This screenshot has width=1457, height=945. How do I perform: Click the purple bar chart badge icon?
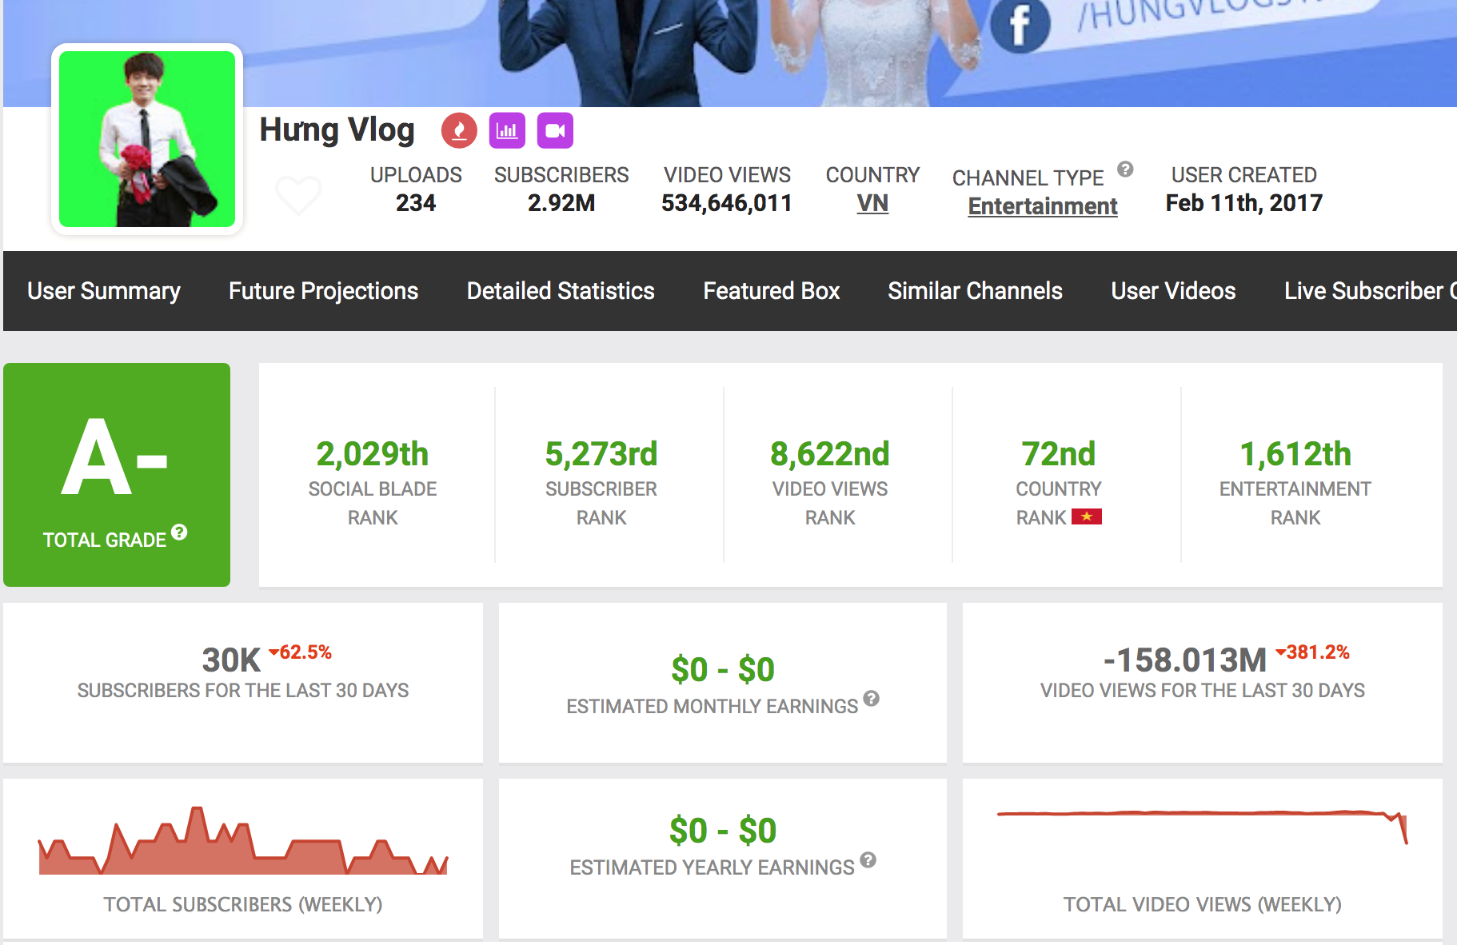(507, 130)
